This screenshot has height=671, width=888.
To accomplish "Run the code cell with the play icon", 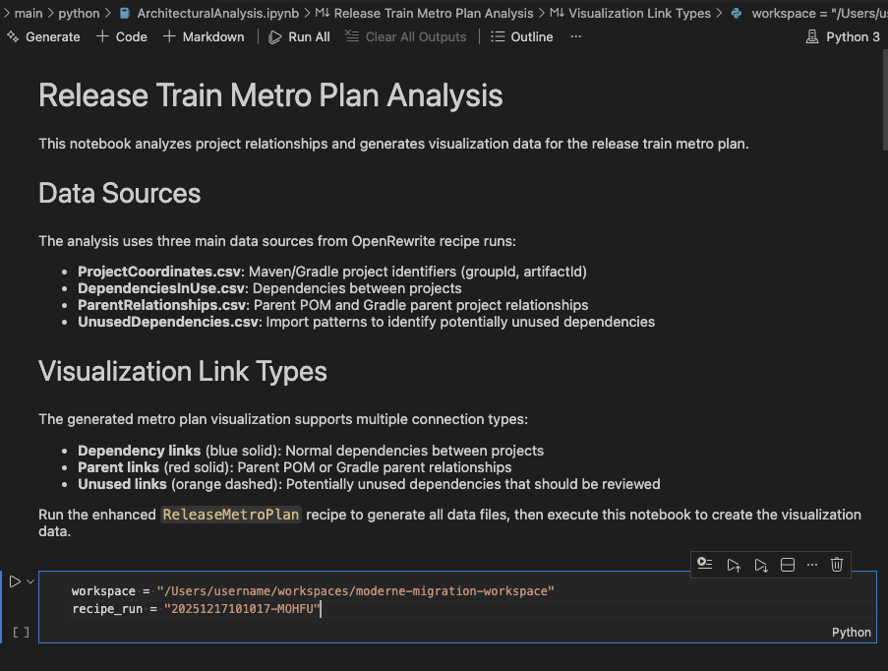I will point(15,581).
